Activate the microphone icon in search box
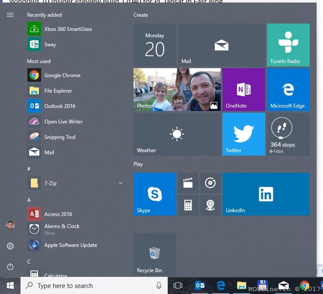323x294 pixels. (159, 285)
